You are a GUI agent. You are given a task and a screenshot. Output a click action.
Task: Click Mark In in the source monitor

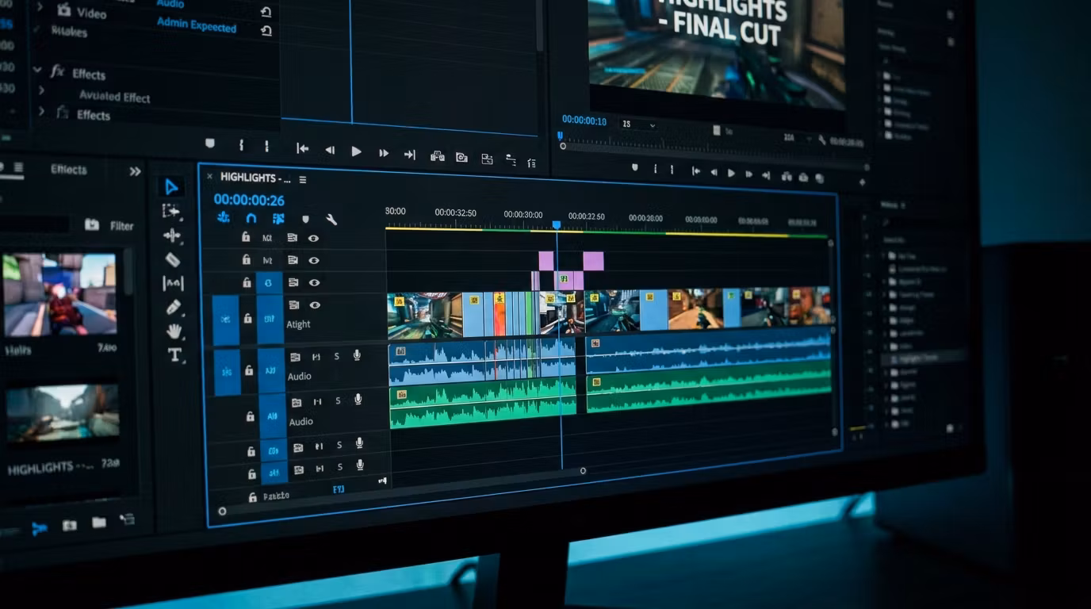tap(242, 145)
